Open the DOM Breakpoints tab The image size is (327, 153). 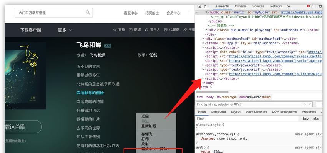[284, 112]
